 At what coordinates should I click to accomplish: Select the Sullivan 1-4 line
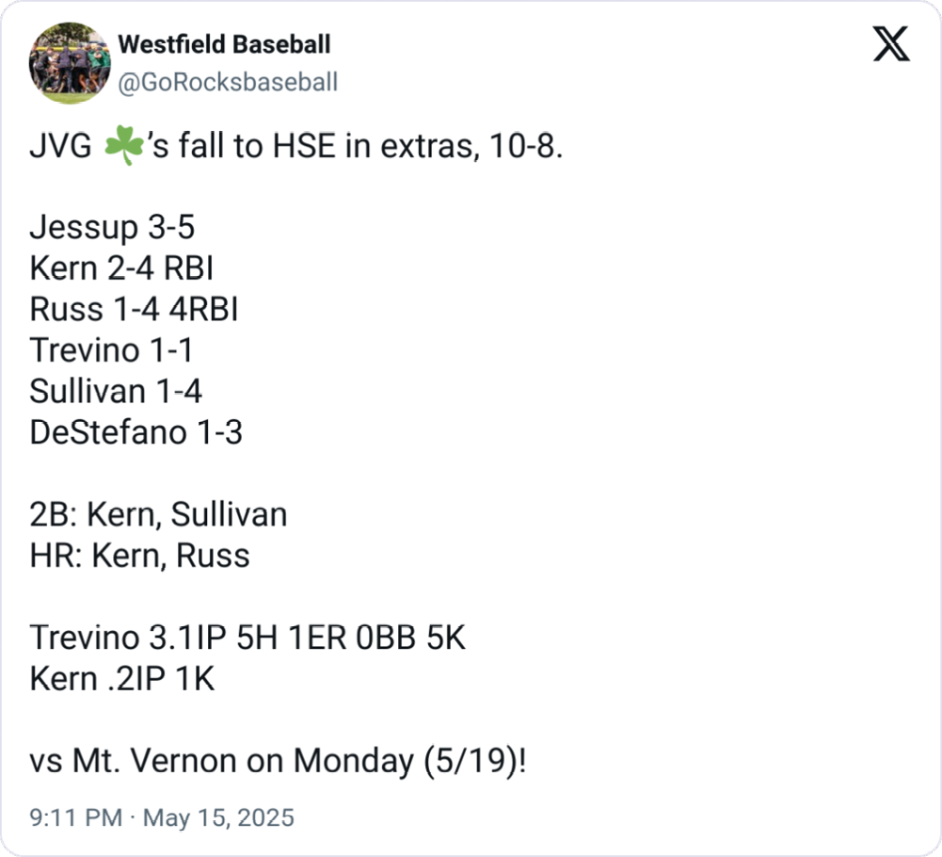[116, 391]
